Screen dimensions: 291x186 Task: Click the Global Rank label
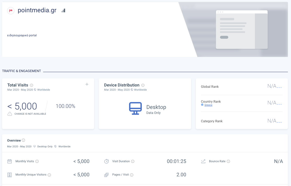pos(210,87)
